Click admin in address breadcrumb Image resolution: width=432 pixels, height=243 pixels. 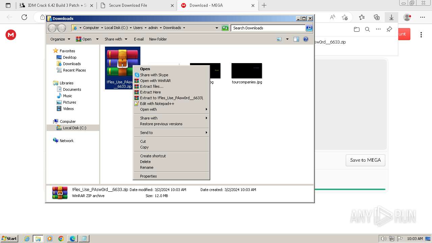[153, 28]
